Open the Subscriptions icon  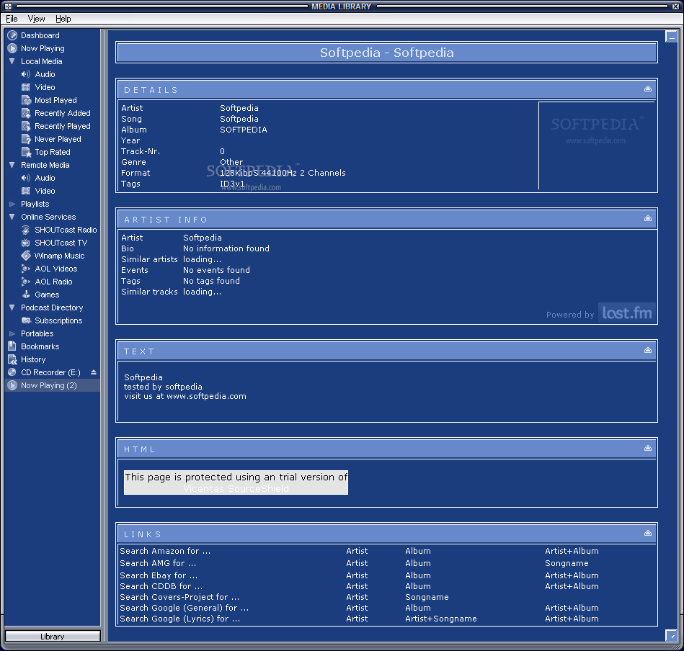(26, 320)
